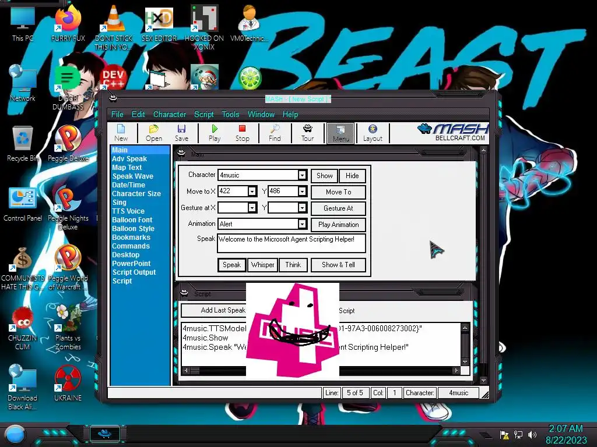Click the Whisper button
597x447 pixels.
tap(262, 265)
